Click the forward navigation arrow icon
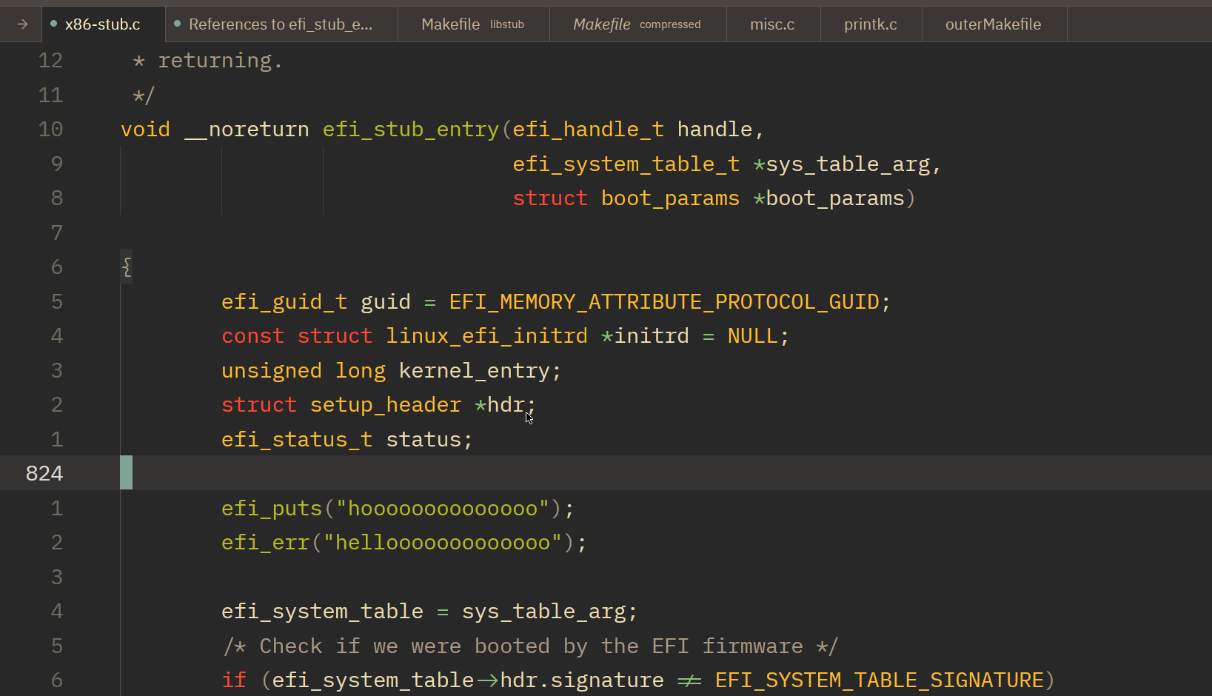This screenshot has height=696, width=1212. tap(22, 24)
